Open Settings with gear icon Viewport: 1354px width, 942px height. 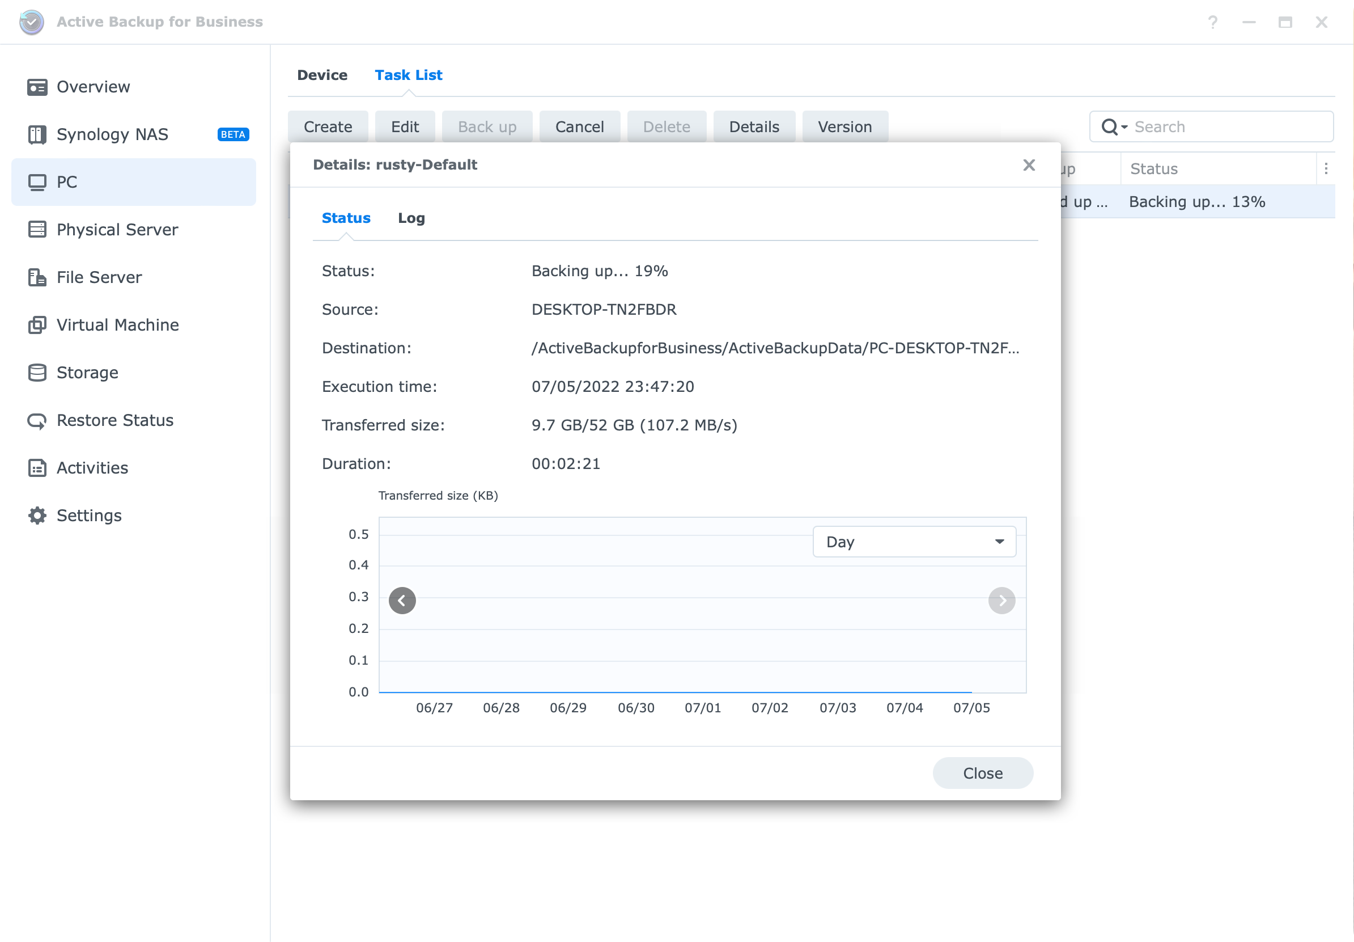pos(133,516)
